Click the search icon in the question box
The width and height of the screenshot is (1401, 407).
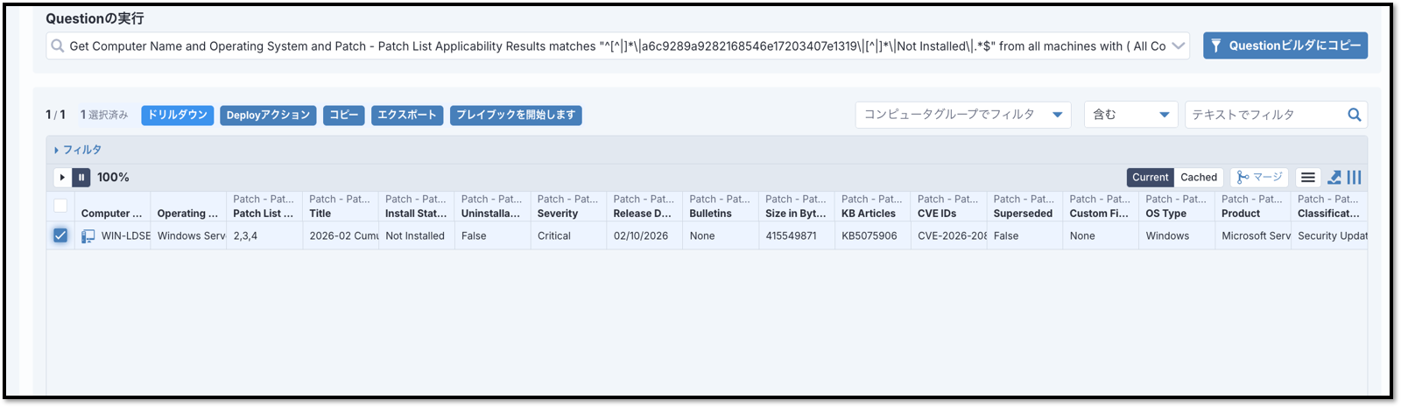(x=58, y=46)
